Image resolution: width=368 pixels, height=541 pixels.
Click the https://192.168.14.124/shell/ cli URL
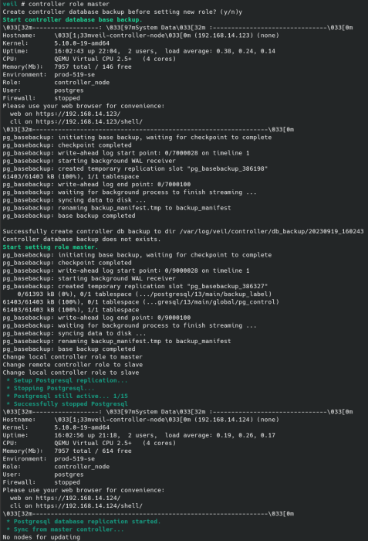click(x=89, y=505)
